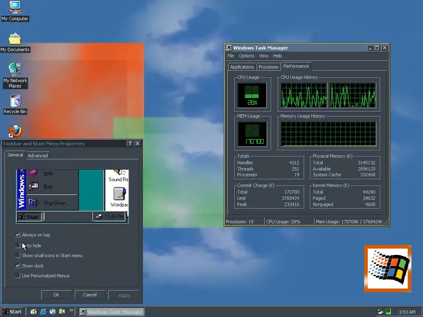The width and height of the screenshot is (423, 317).
Task: Click the Windows flag logo image on desktop
Action: click(x=387, y=268)
